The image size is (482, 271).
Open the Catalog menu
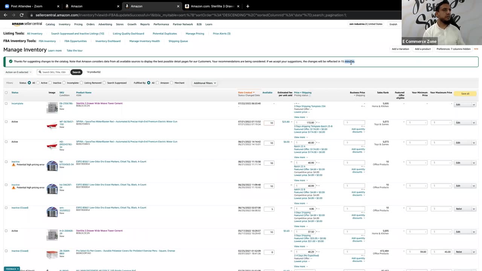[x=50, y=24]
